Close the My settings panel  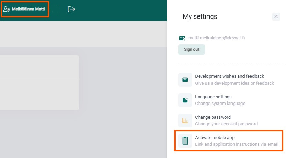[276, 17]
